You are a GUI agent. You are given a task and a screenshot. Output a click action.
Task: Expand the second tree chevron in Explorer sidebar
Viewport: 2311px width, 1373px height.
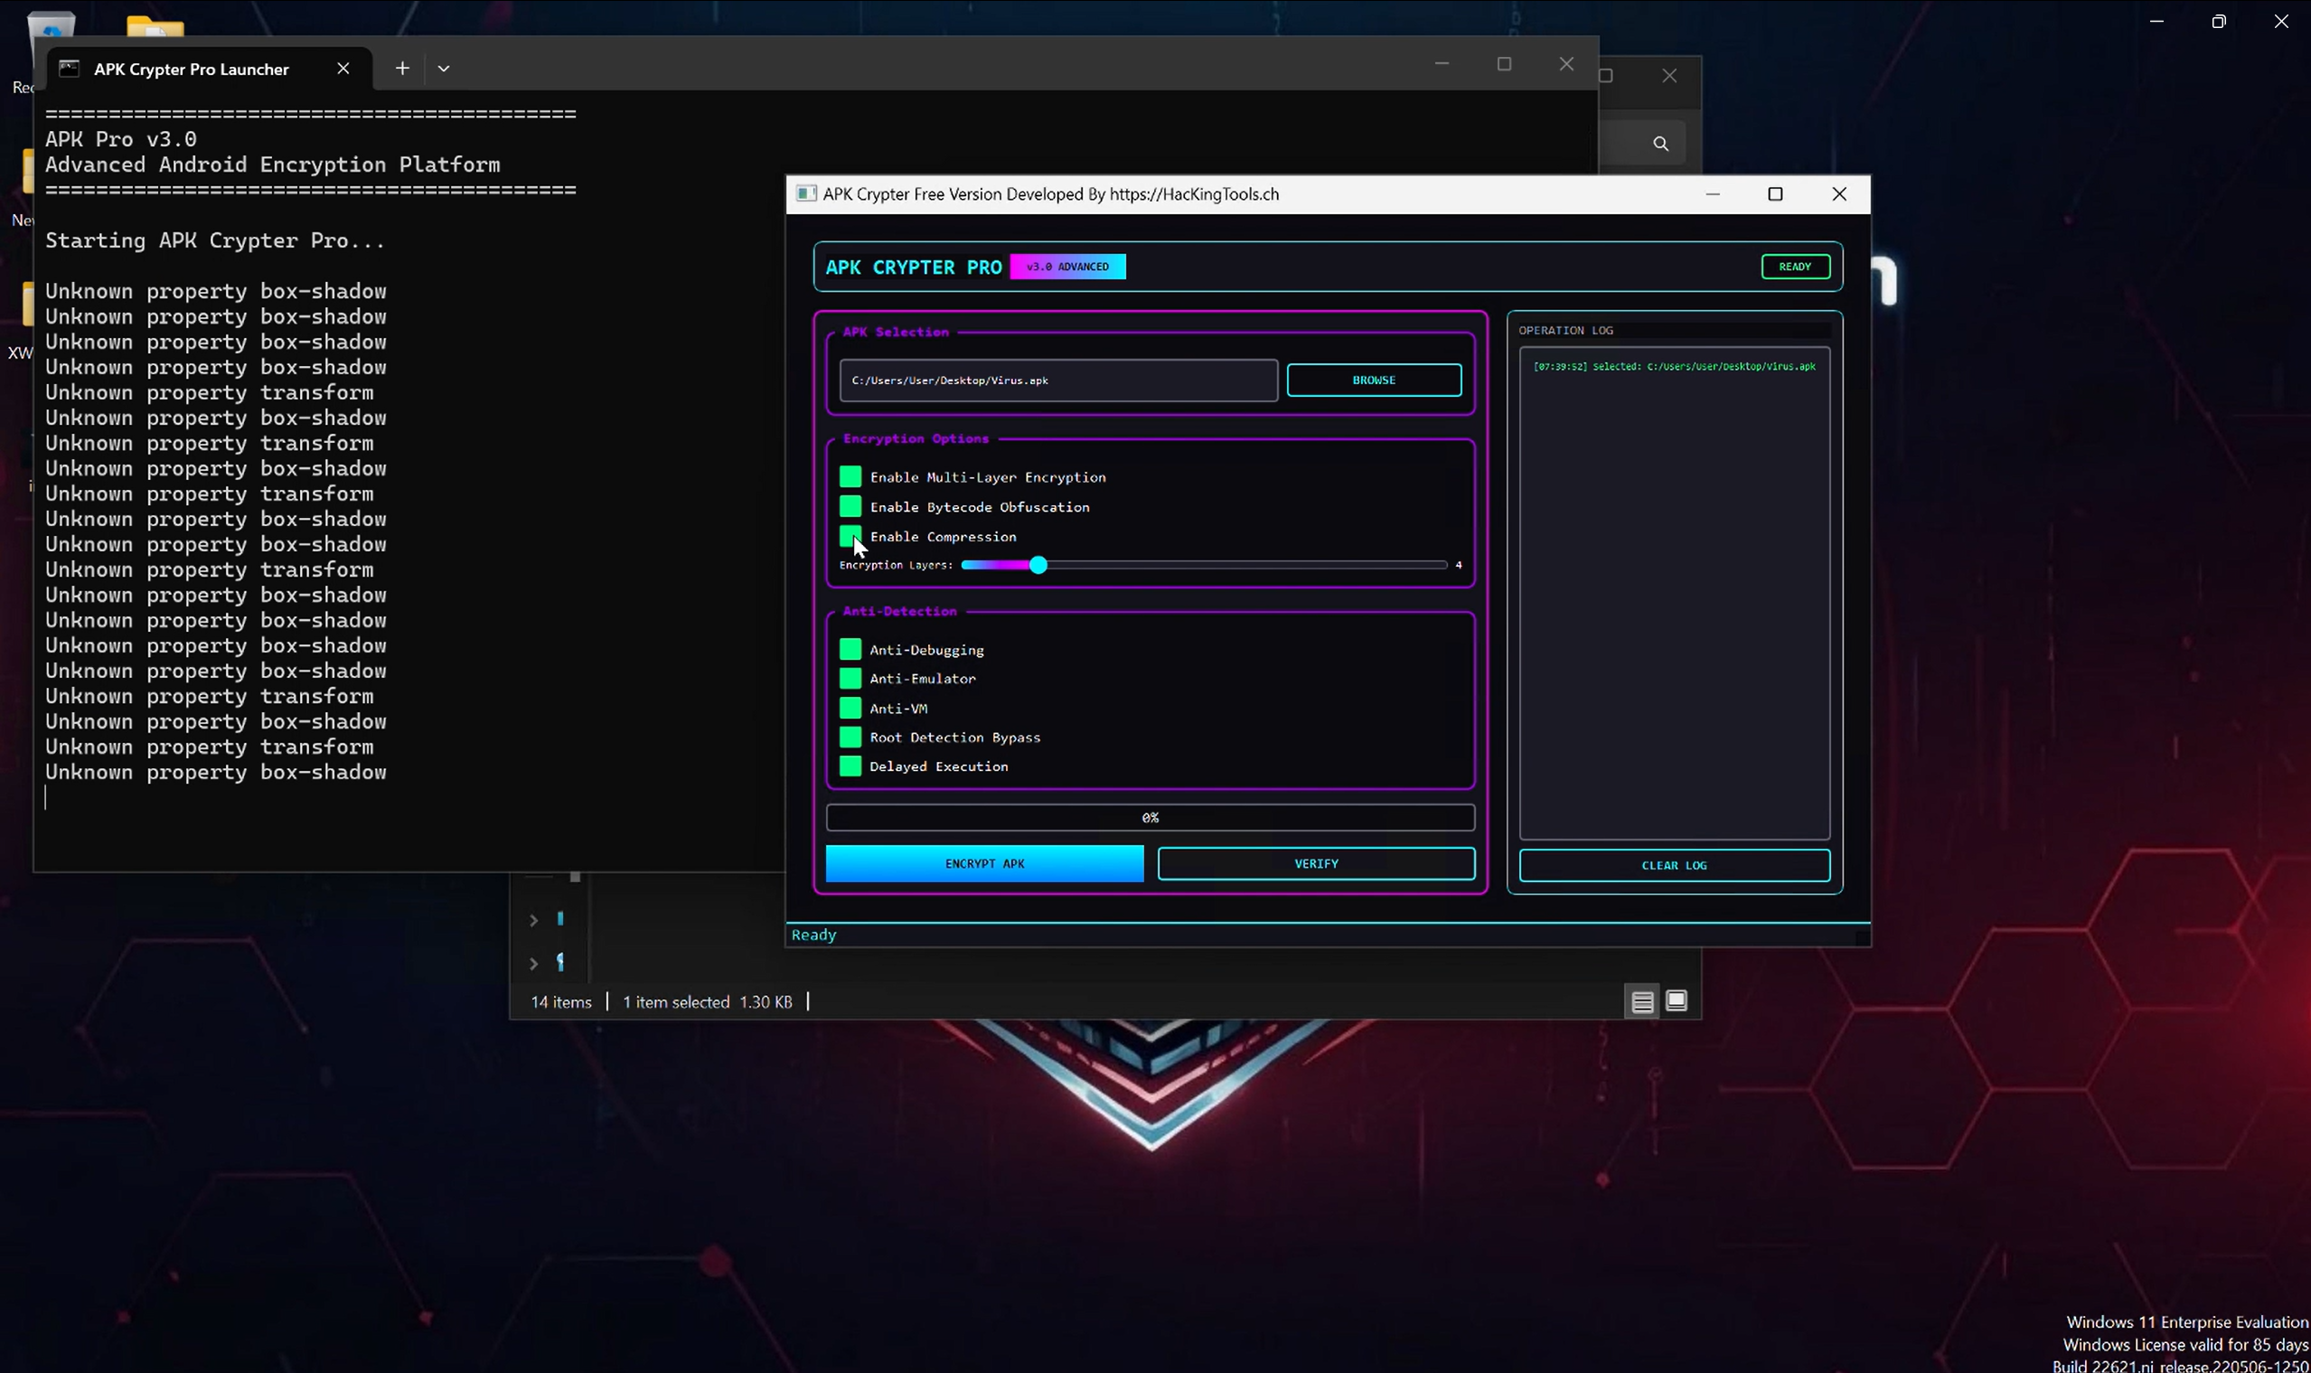pyautogui.click(x=534, y=964)
